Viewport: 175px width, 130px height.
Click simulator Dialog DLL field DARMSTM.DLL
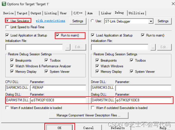coord(17,100)
